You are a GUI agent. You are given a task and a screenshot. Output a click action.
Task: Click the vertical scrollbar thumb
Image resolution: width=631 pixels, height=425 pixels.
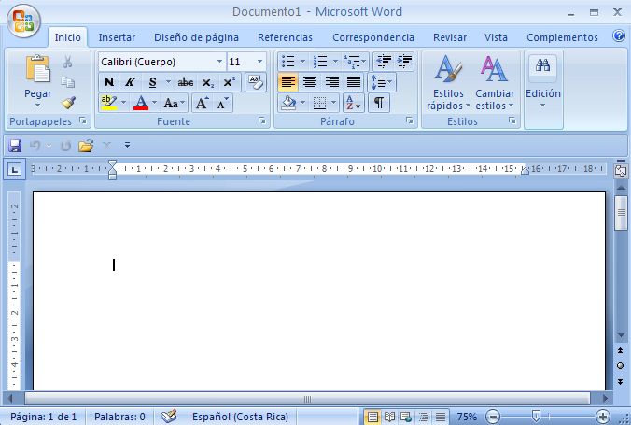pos(621,213)
